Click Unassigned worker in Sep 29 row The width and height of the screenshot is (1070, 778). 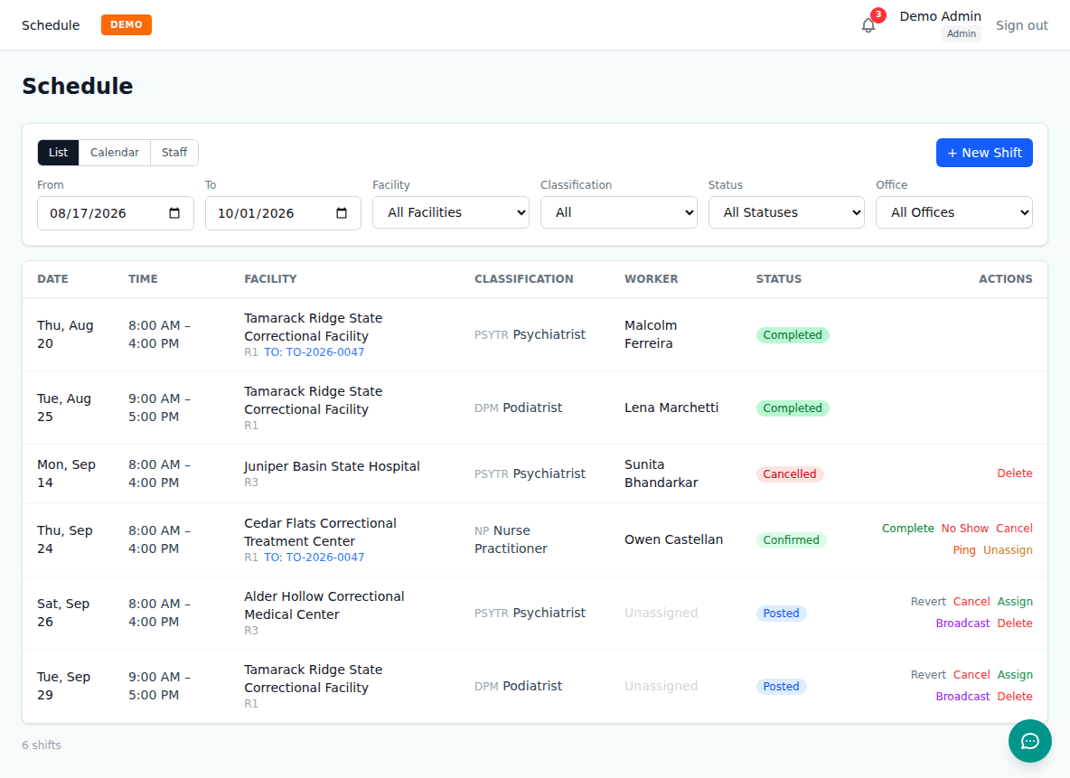661,686
